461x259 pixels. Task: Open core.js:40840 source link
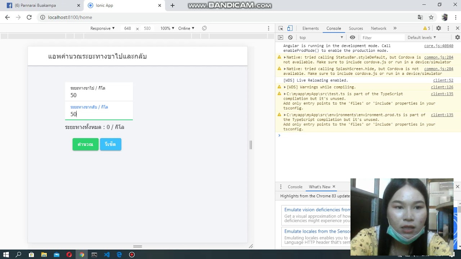point(439,46)
